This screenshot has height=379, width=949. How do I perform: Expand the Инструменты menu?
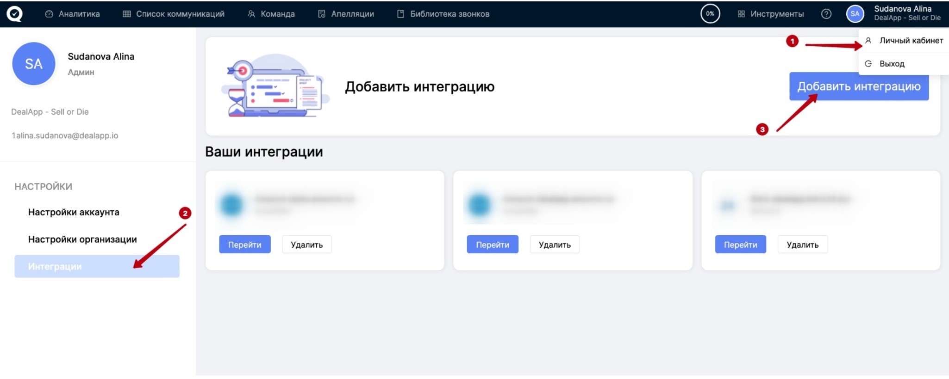tap(771, 14)
